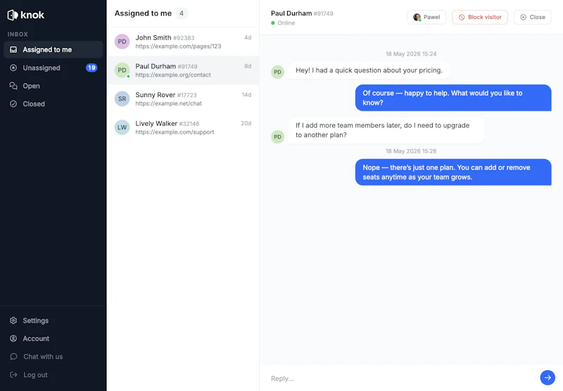This screenshot has width=563, height=391.
Task: Click the Block visitor prohibition icon
Action: coord(462,17)
